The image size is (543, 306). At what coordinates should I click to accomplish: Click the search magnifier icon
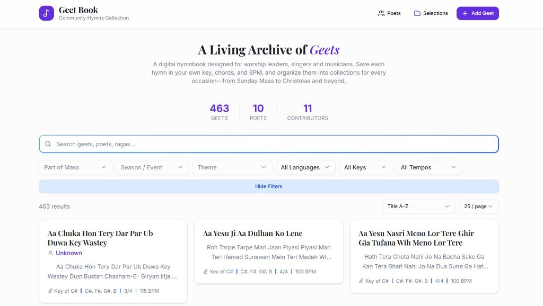point(48,144)
